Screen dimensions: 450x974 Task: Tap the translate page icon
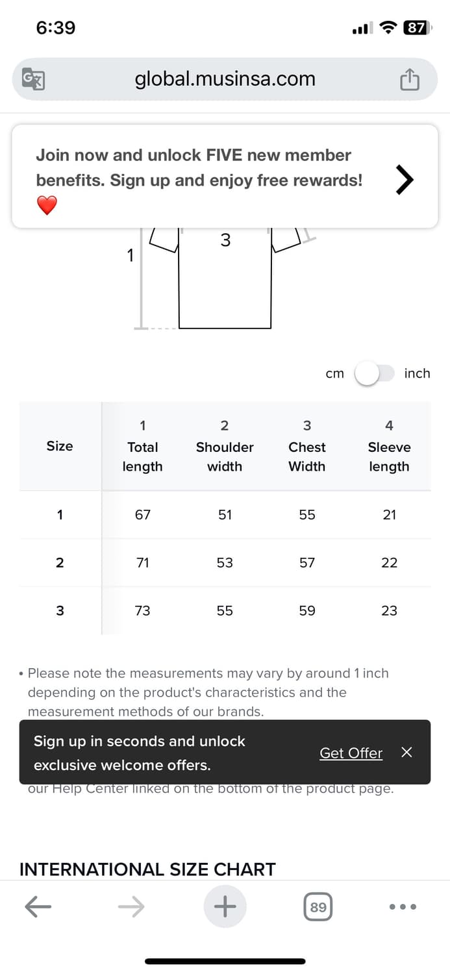[x=32, y=79]
